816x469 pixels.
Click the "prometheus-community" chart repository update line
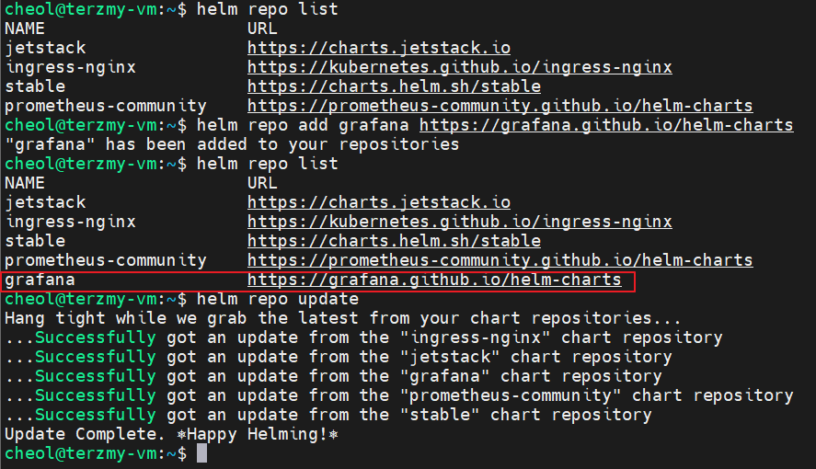tap(399, 395)
